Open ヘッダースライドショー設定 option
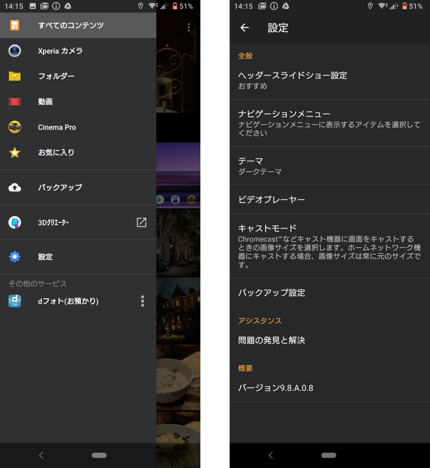The image size is (430, 468). (x=329, y=80)
